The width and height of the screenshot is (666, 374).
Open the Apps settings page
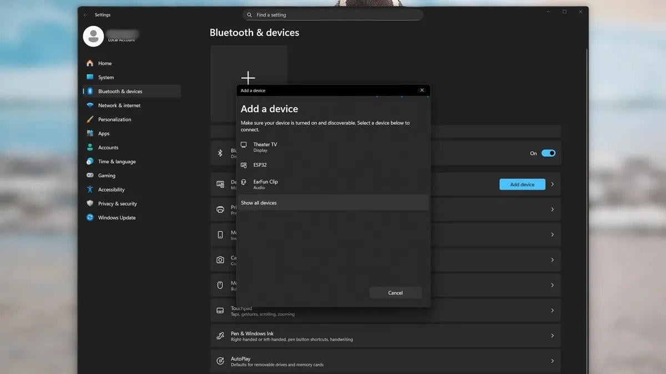pos(104,134)
